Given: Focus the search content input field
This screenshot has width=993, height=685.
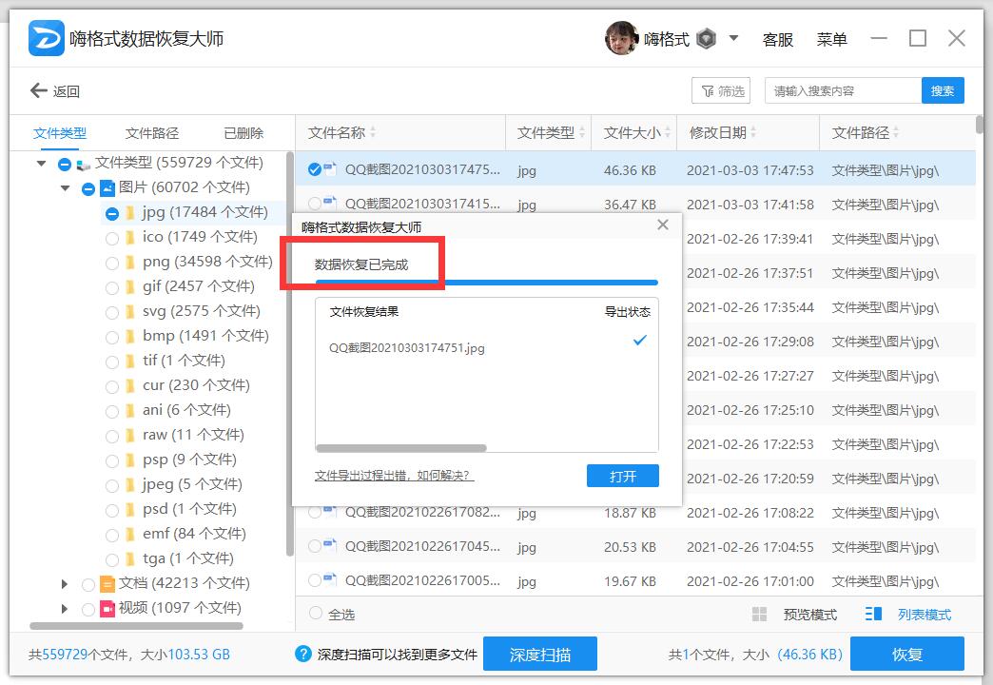Looking at the screenshot, I should tap(843, 91).
